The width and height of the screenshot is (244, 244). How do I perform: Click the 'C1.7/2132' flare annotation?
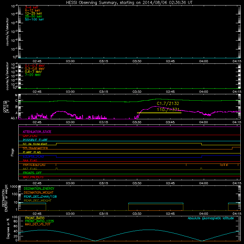click(x=168, y=103)
